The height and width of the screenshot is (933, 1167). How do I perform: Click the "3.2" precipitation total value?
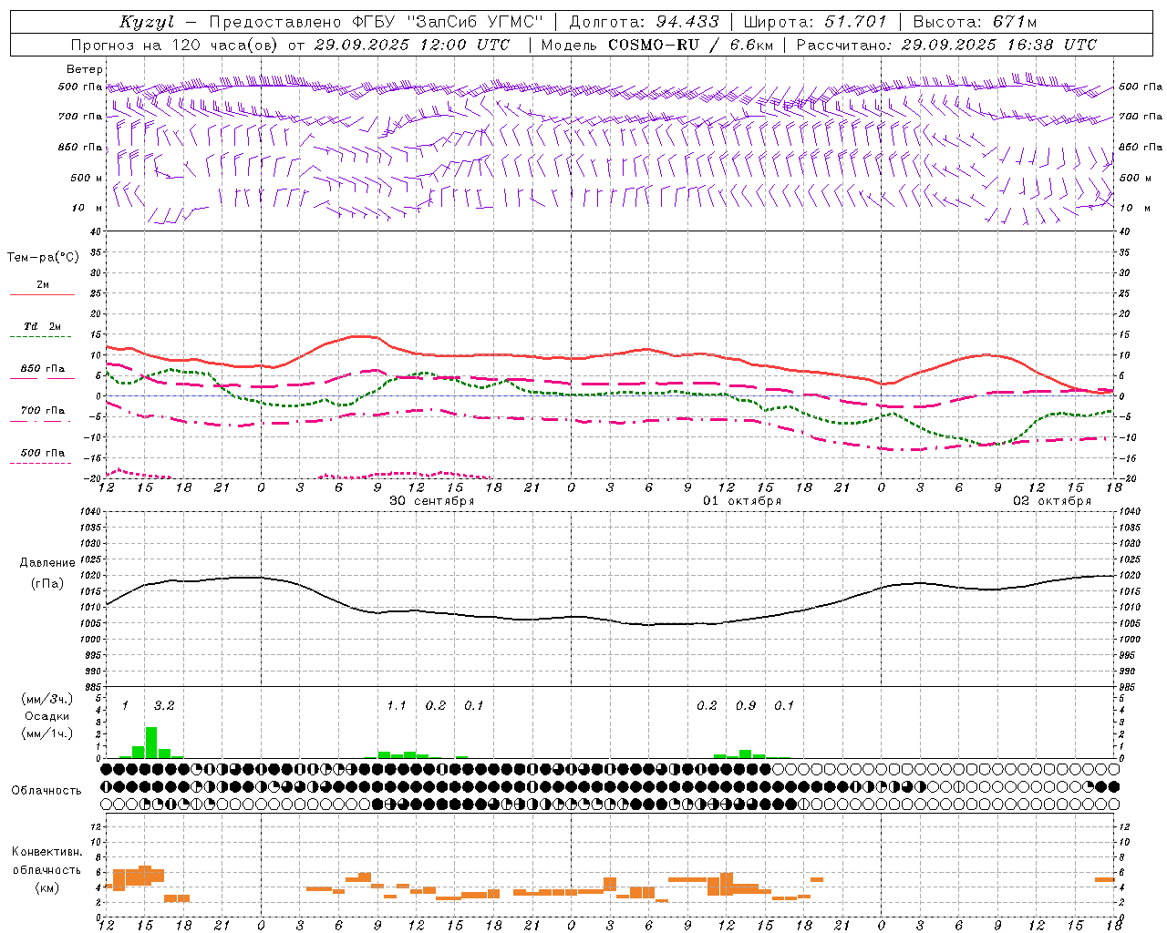(164, 706)
